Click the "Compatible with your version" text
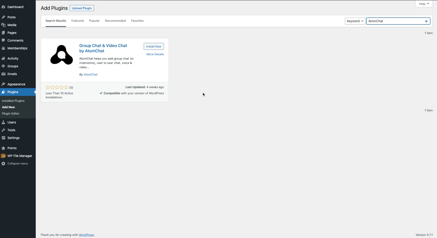The height and width of the screenshot is (238, 437). click(132, 93)
